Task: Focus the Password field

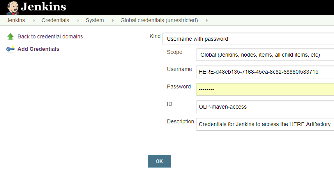Action: click(x=265, y=90)
